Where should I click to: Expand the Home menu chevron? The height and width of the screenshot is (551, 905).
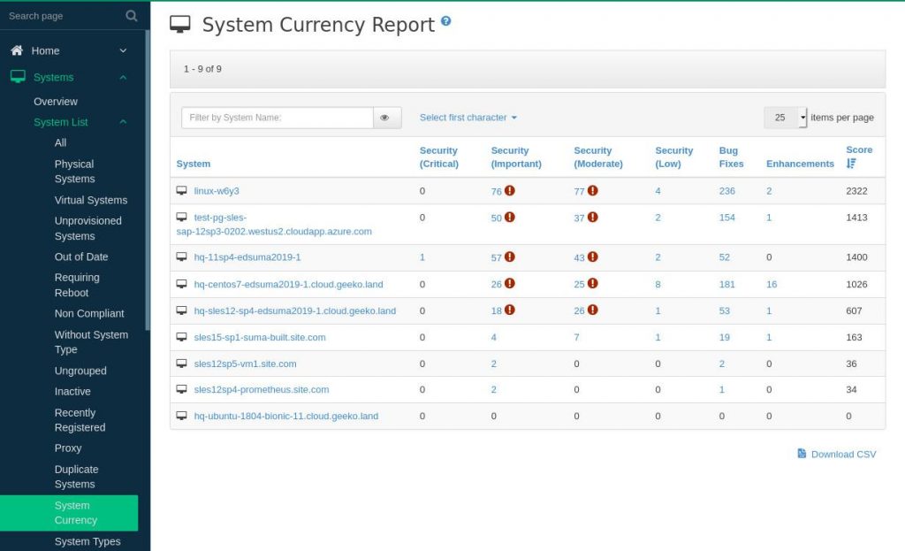coord(123,50)
